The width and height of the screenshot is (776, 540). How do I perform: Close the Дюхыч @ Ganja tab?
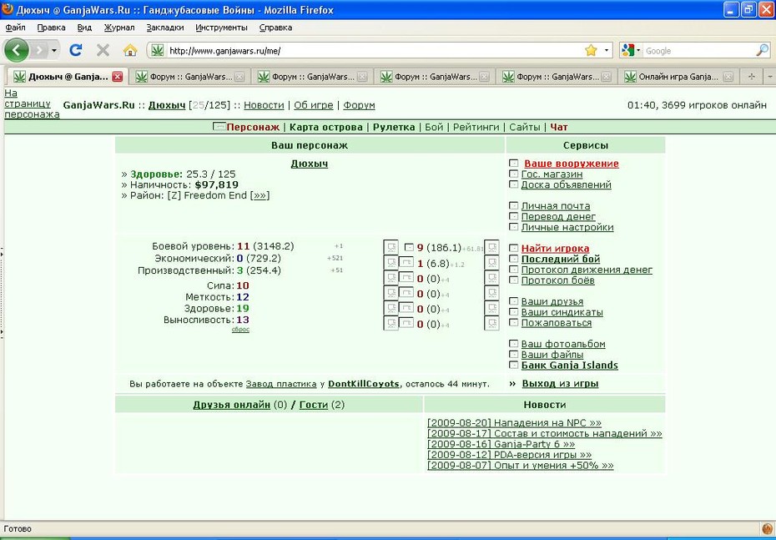click(x=117, y=77)
